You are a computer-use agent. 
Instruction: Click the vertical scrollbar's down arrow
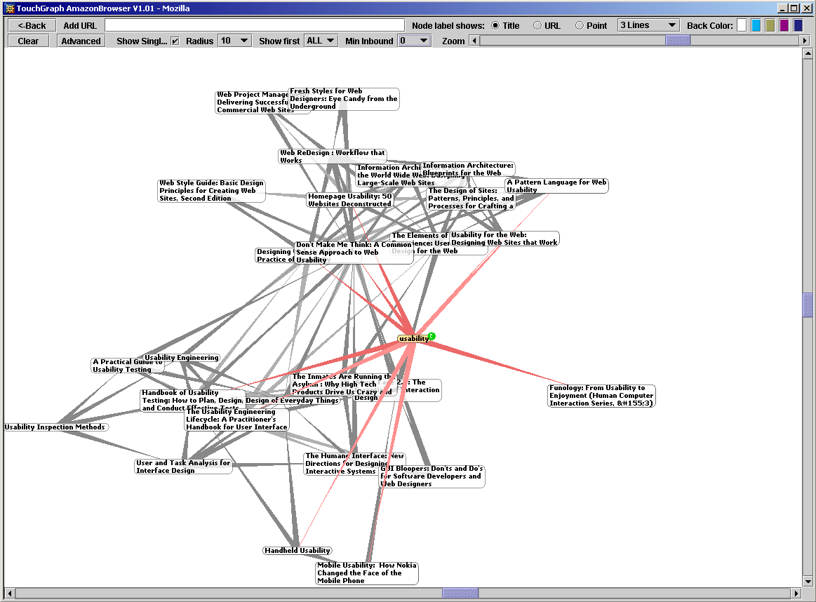coord(808,582)
